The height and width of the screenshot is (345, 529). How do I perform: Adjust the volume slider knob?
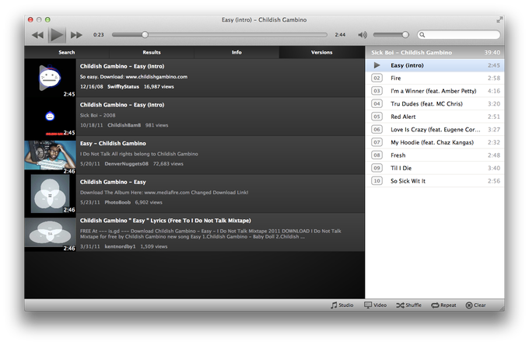[405, 35]
